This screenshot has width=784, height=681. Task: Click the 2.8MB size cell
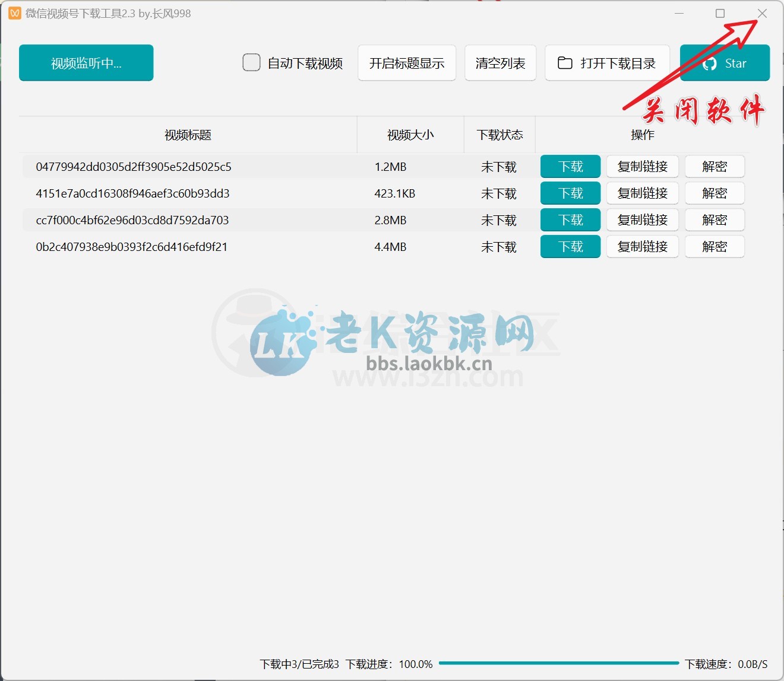pyautogui.click(x=390, y=220)
